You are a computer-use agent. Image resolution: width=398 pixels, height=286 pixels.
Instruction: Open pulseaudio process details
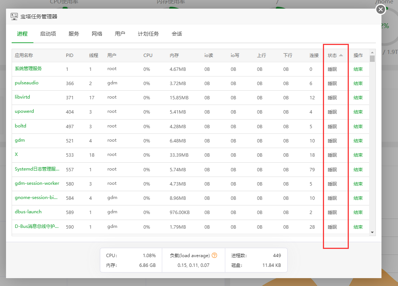(x=27, y=83)
